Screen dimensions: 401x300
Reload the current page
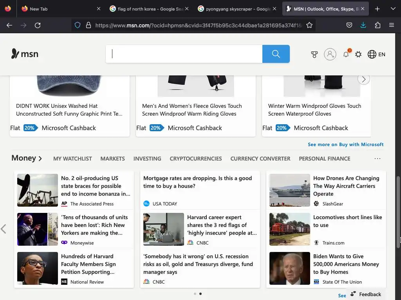38,25
